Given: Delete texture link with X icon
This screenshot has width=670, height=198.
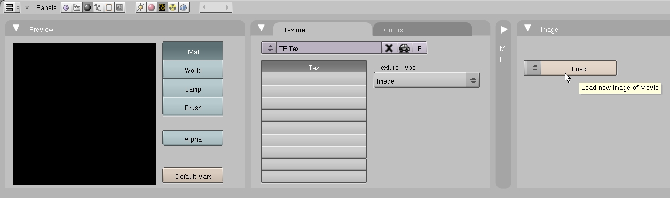Looking at the screenshot, I should (x=389, y=48).
